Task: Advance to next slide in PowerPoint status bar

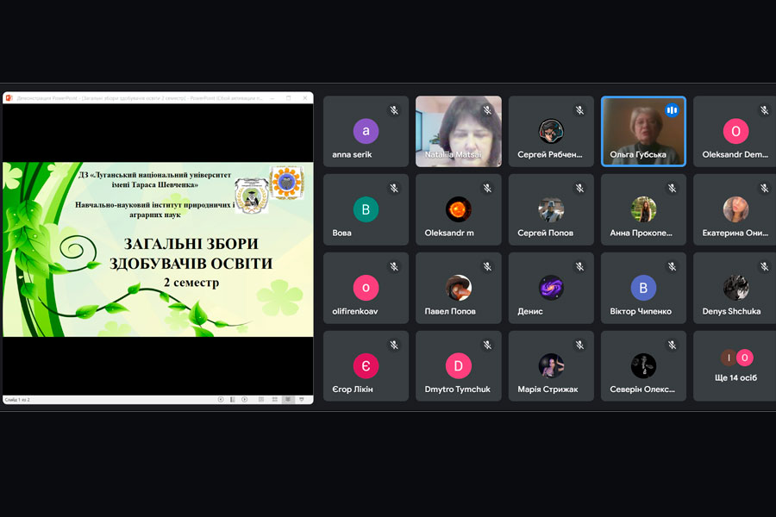Action: [x=245, y=399]
